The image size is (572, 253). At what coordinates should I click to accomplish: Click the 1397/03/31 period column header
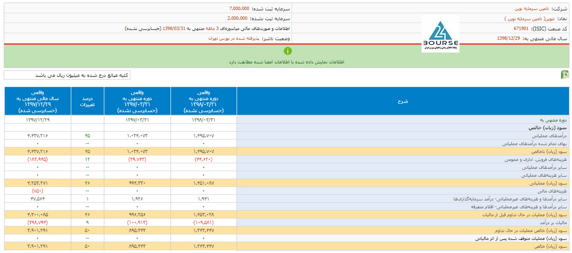point(137,101)
